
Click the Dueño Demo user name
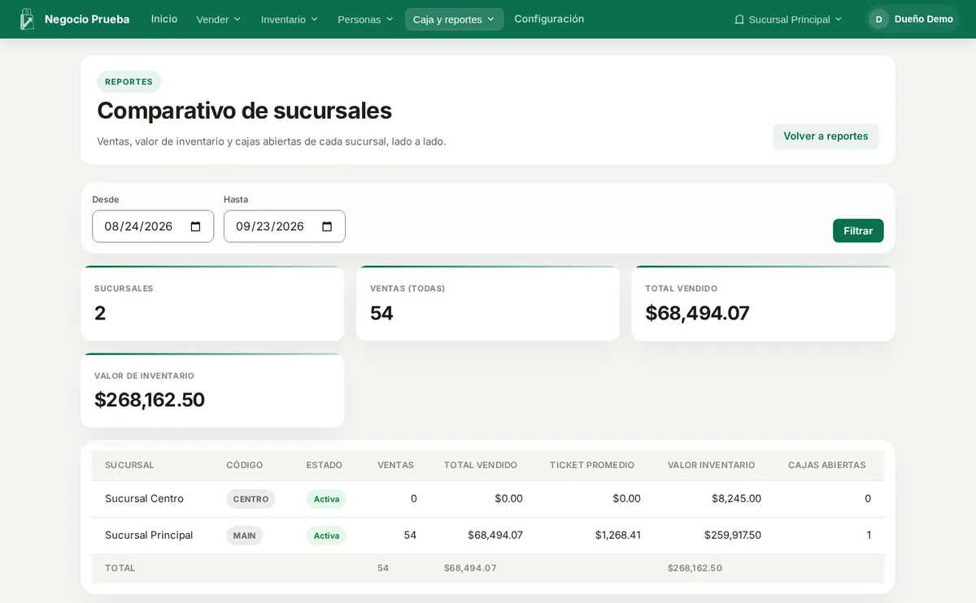[923, 20]
